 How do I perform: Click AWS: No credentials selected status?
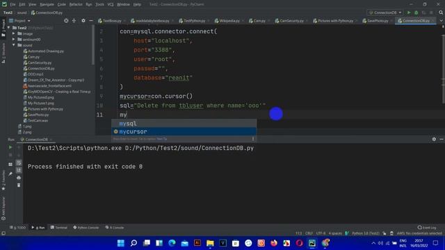click(419, 233)
